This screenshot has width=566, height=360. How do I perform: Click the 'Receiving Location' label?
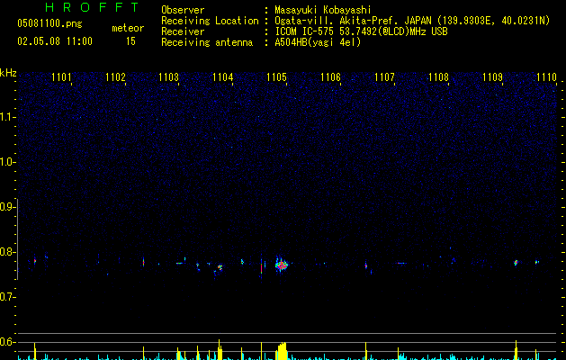point(210,21)
